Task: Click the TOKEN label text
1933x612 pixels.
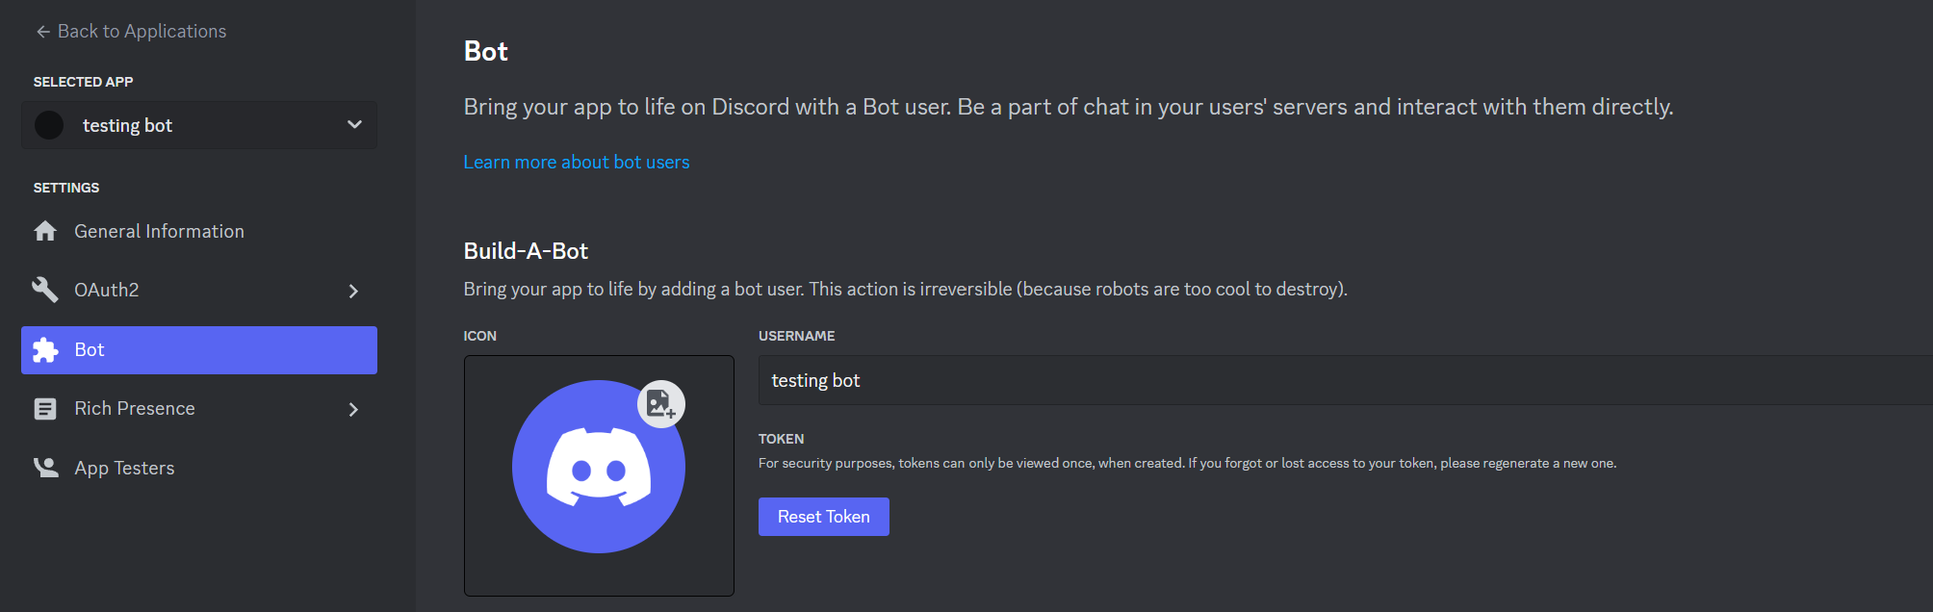Action: (781, 439)
